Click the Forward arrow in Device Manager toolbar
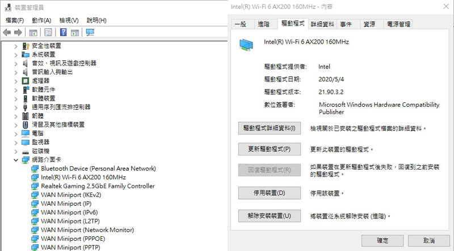Viewport: 454px width, 251px height. coord(18,33)
